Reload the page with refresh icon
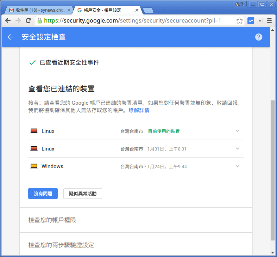 click(x=28, y=21)
